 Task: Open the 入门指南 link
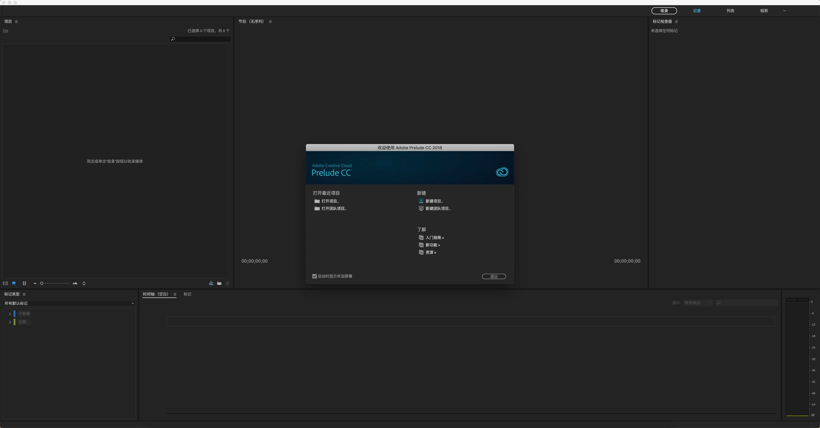[431, 238]
